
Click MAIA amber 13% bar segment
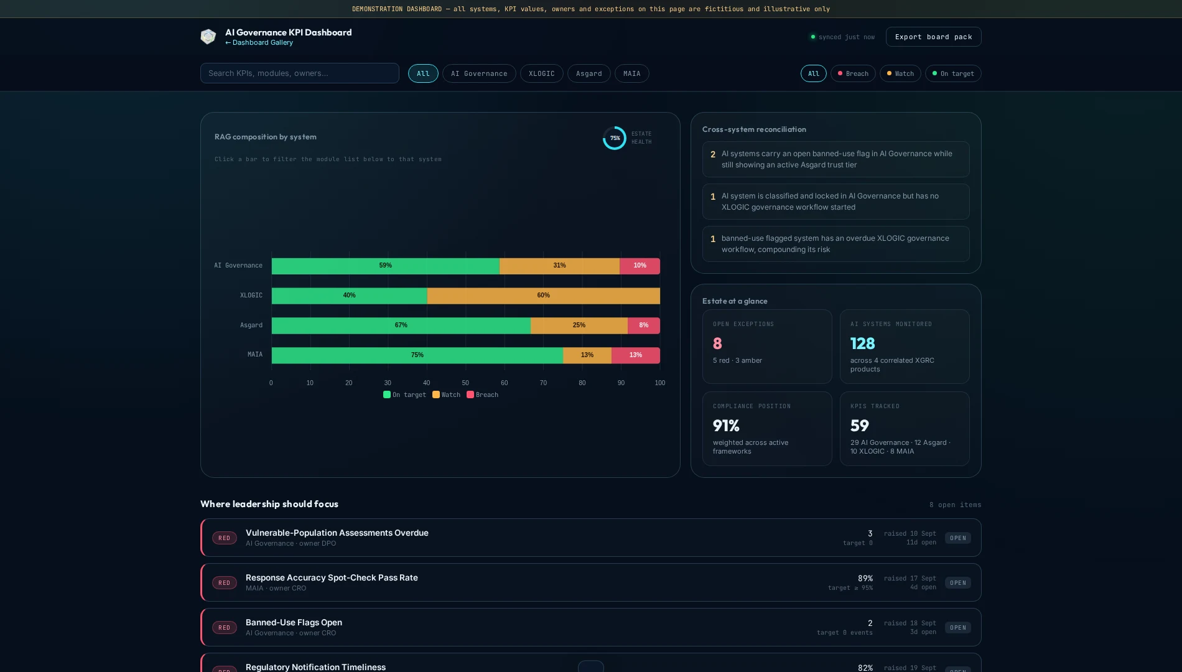click(x=587, y=355)
